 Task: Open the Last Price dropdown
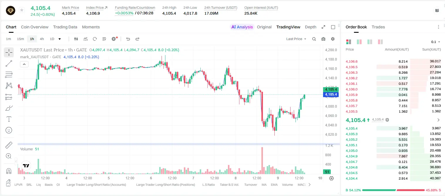click(296, 39)
